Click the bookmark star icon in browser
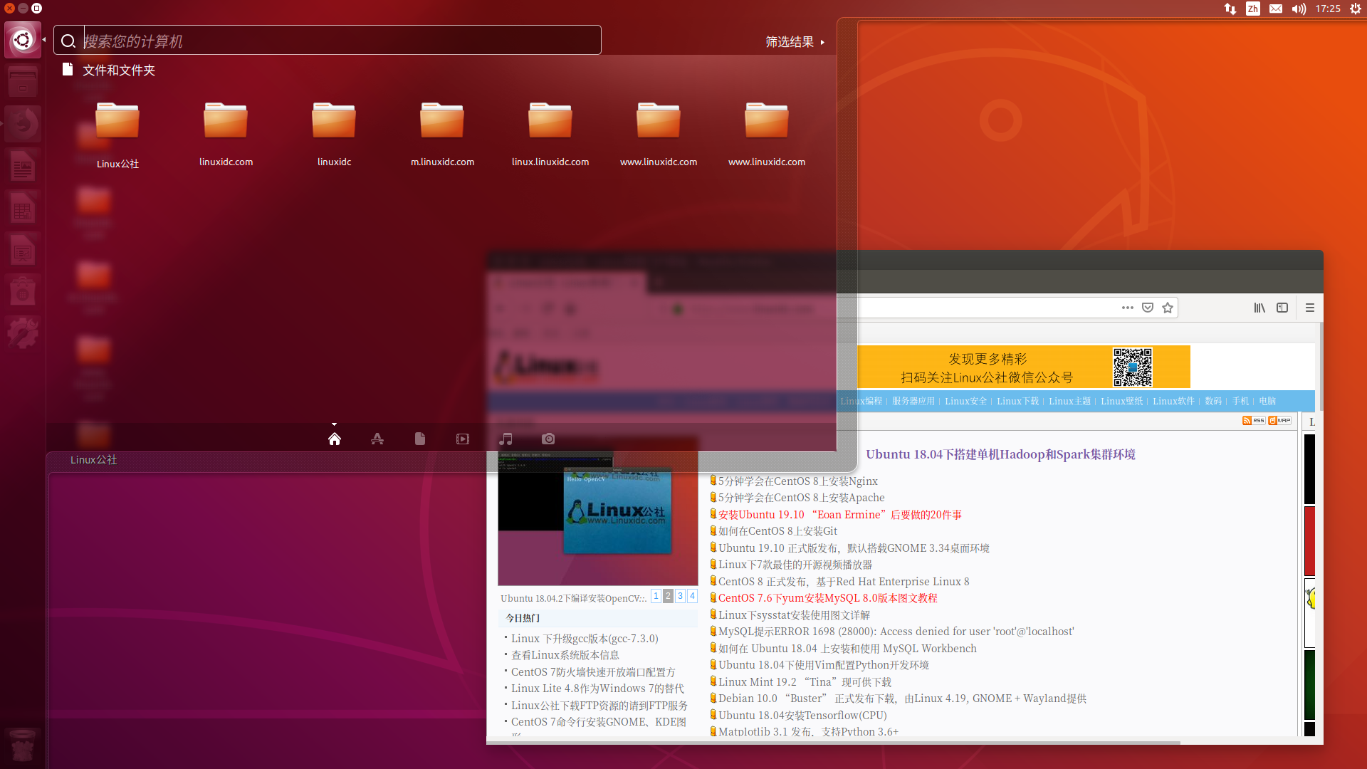Screen dimensions: 1367x769 click(1168, 307)
